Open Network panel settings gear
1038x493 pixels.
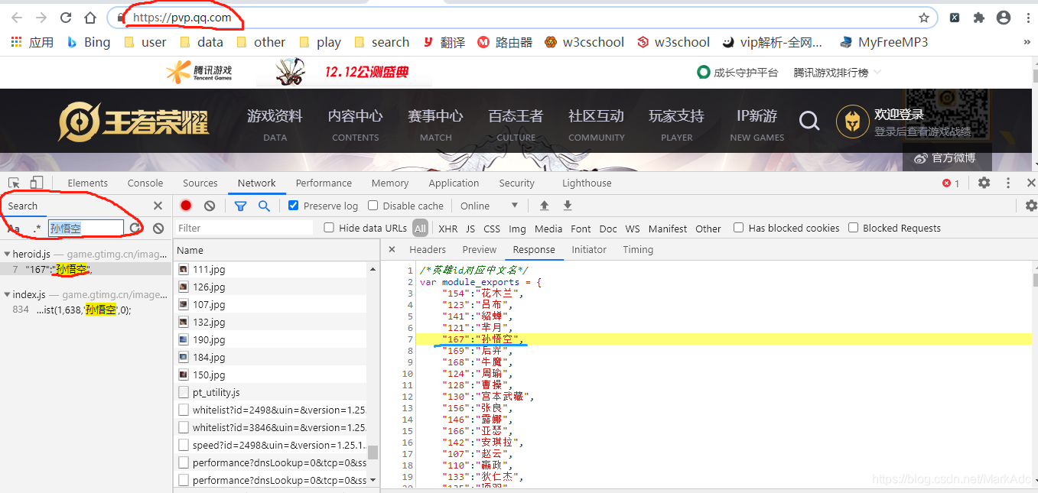tap(1031, 206)
